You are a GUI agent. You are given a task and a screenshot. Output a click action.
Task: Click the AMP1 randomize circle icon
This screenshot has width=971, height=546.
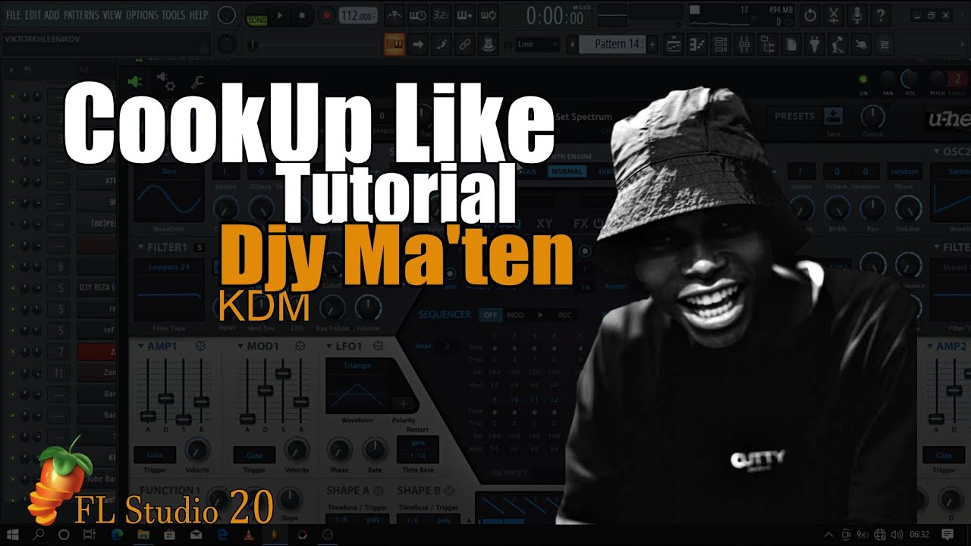pos(200,346)
